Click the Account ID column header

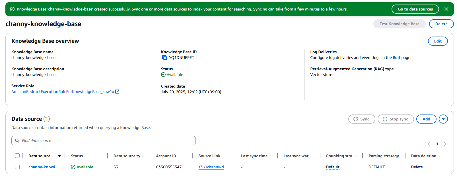(x=166, y=156)
